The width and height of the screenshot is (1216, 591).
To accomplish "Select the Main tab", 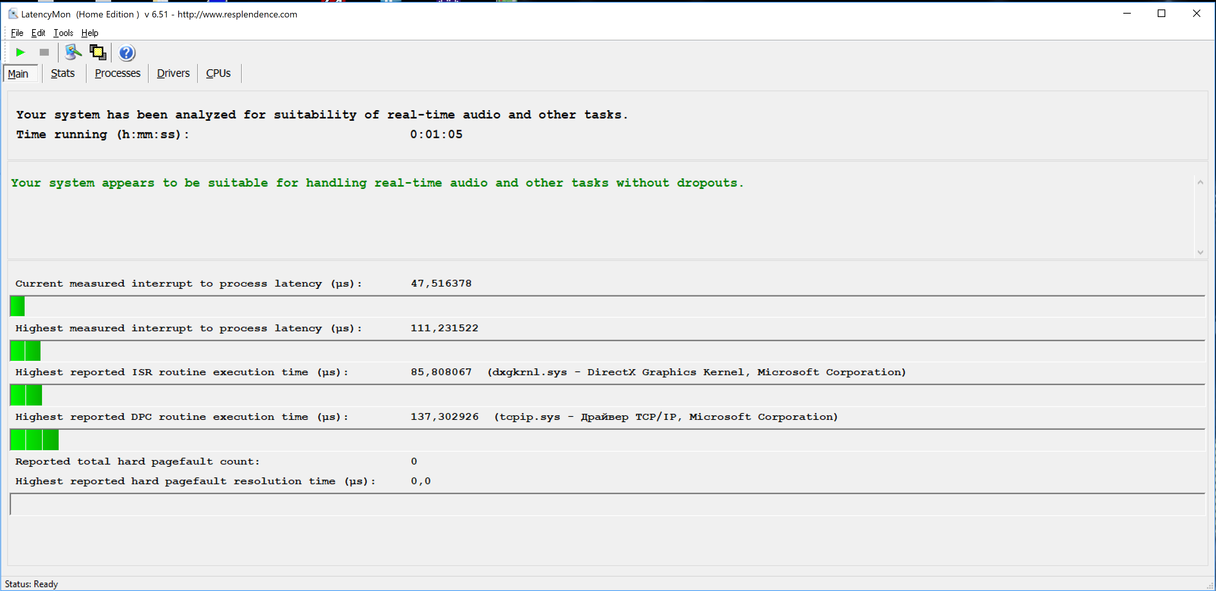I will coord(19,74).
